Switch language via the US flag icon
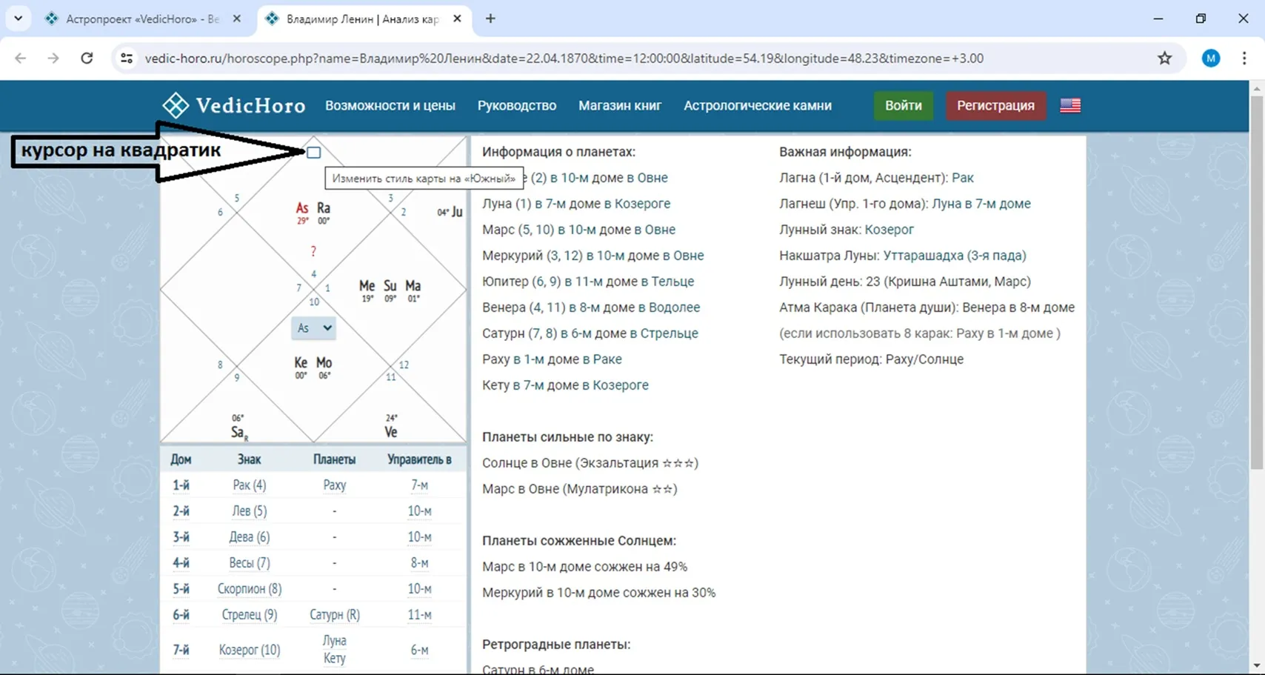This screenshot has height=675, width=1265. coord(1069,105)
